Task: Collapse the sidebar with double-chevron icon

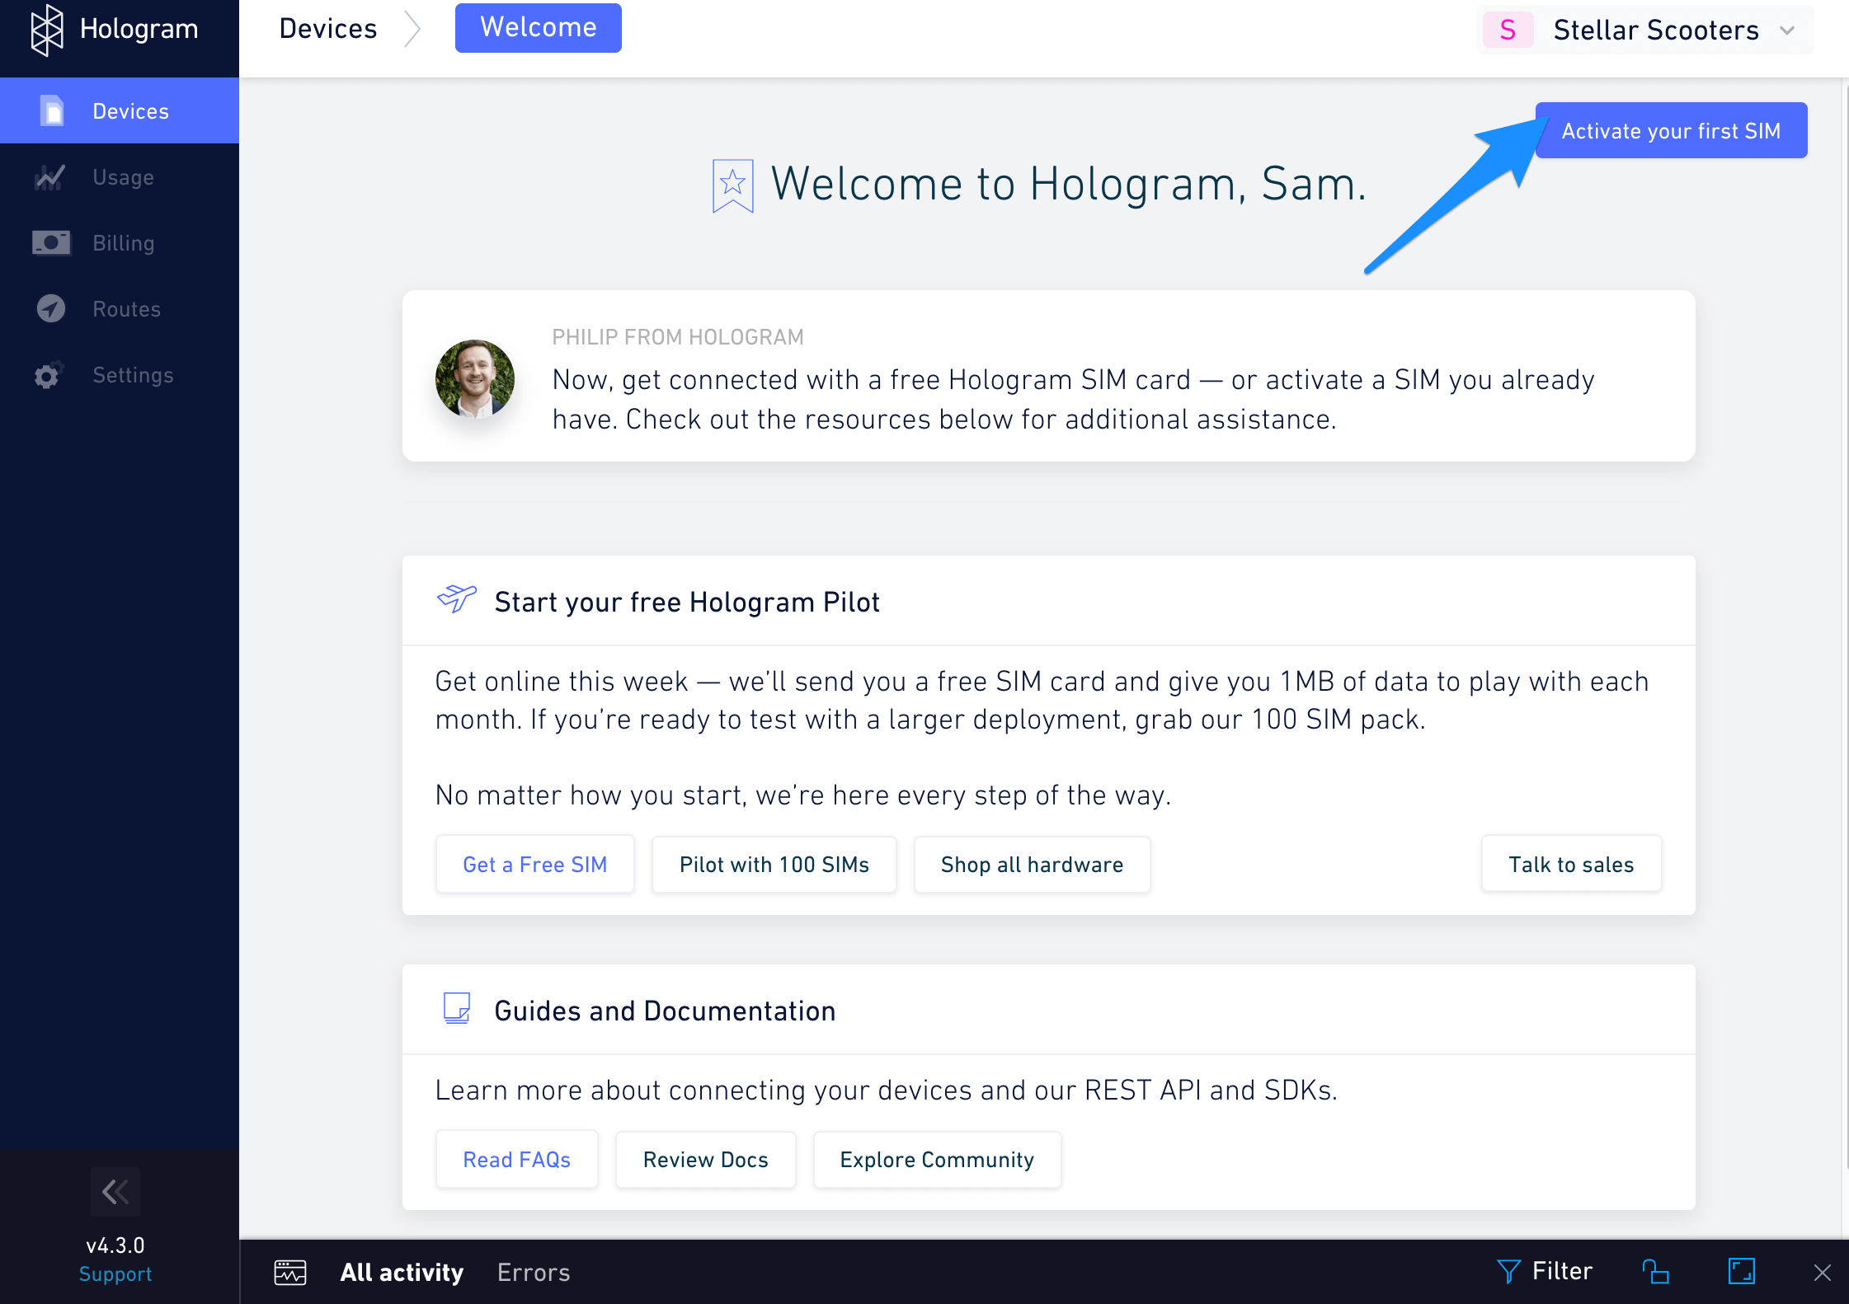Action: (115, 1191)
